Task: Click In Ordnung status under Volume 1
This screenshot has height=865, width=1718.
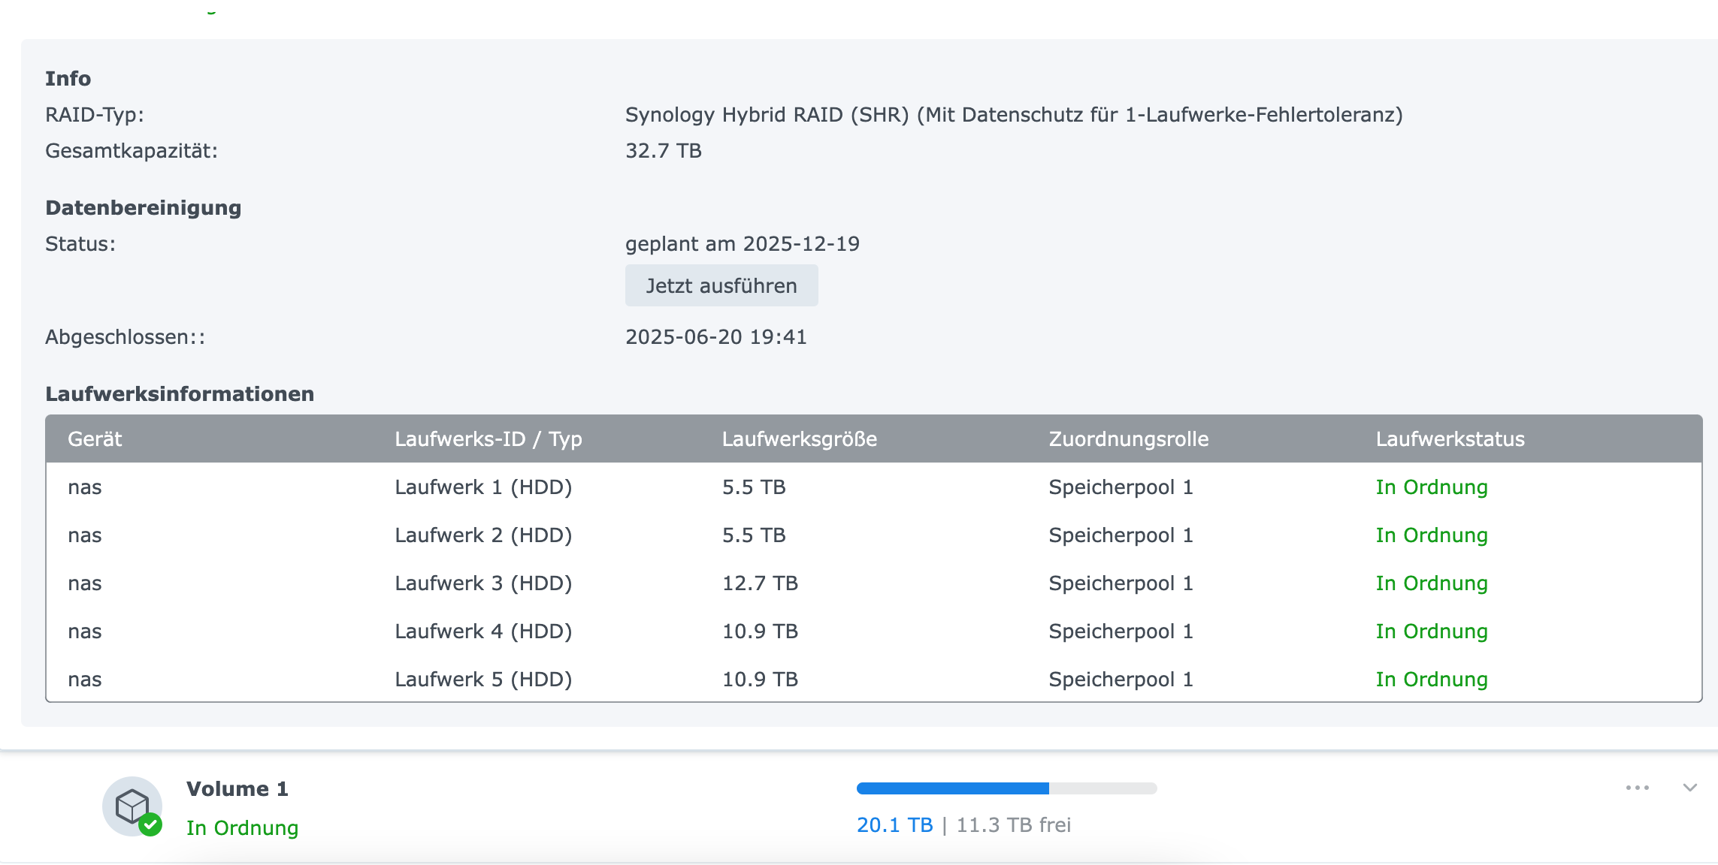Action: 242,827
